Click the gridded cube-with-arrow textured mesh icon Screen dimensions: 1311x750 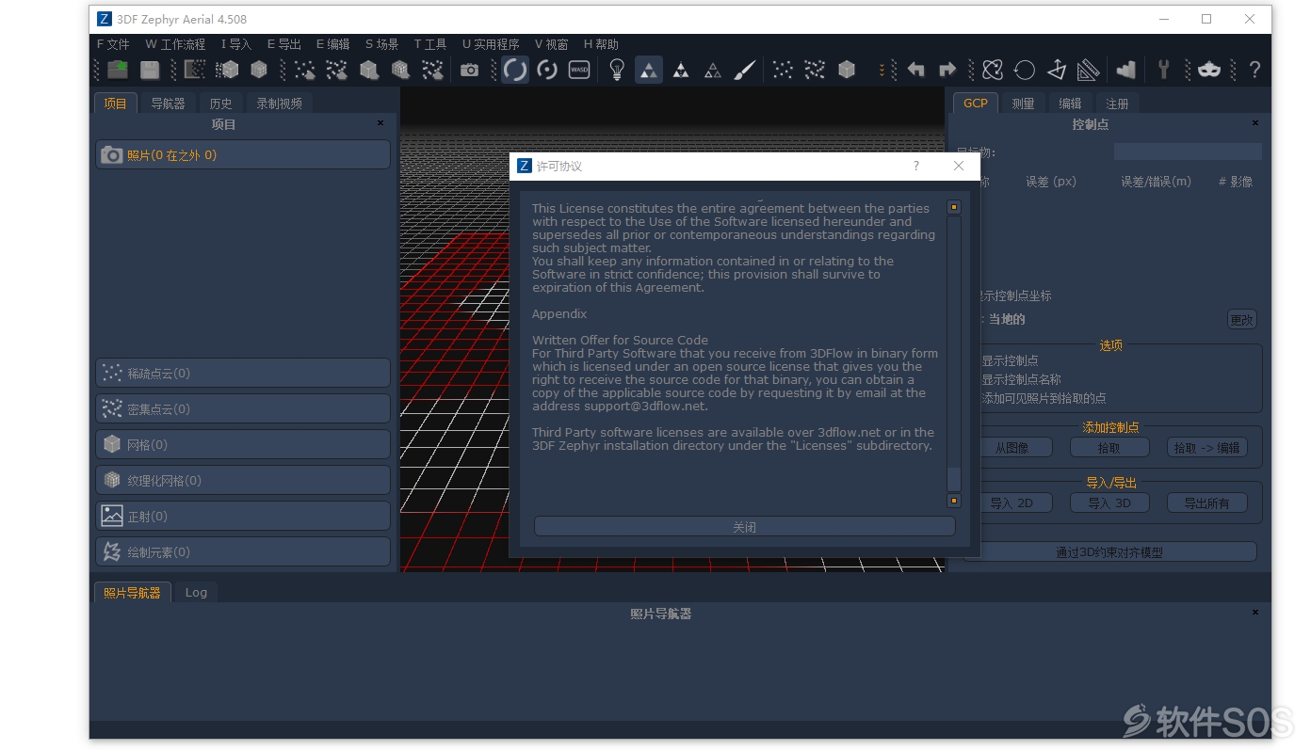pyautogui.click(x=401, y=70)
